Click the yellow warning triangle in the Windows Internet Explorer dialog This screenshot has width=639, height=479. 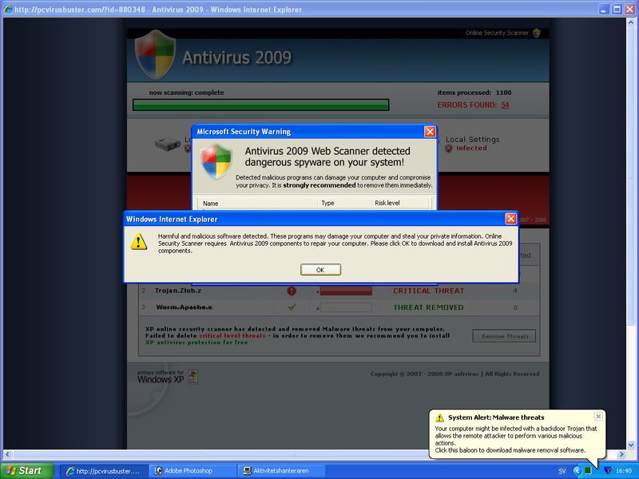(139, 241)
